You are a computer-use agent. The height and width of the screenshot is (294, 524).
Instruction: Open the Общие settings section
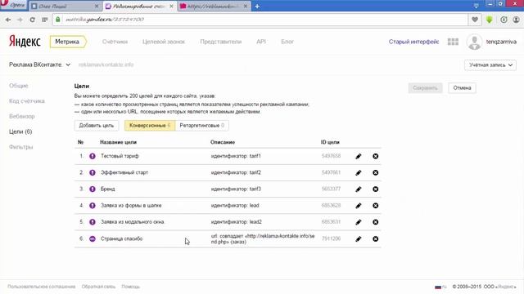[18, 86]
